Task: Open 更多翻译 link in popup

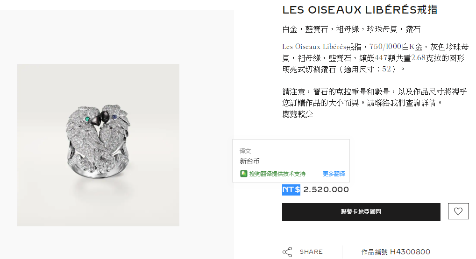Action: [x=334, y=174]
